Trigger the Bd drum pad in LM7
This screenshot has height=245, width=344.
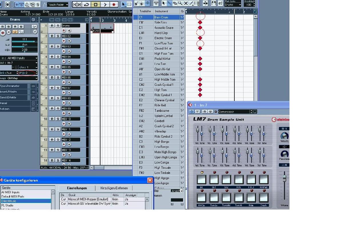202,180
